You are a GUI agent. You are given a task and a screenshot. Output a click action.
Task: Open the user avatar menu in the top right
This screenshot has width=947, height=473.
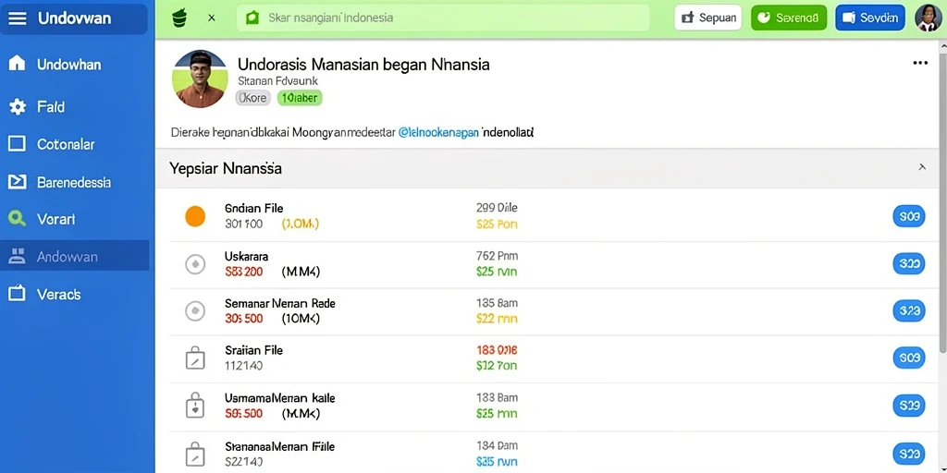[x=929, y=18]
